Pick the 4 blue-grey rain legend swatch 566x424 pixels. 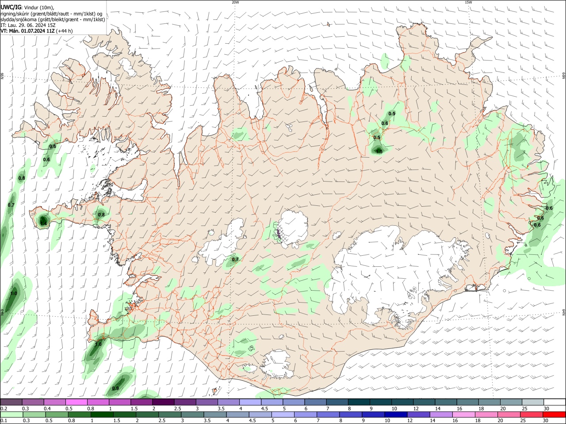point(237,414)
